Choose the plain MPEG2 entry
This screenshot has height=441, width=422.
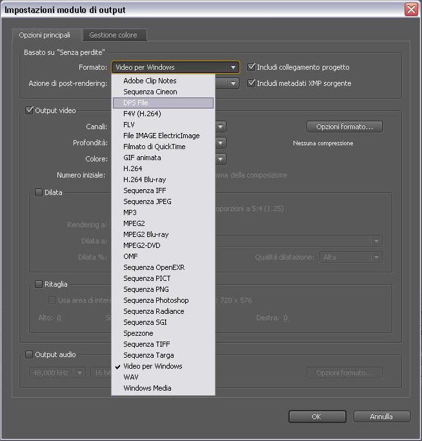[x=163, y=223]
